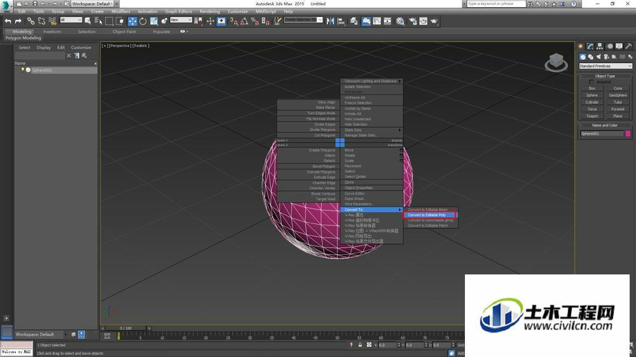Expand Viewport Lighting and Shadows submenu
The image size is (636, 357).
(x=372, y=81)
